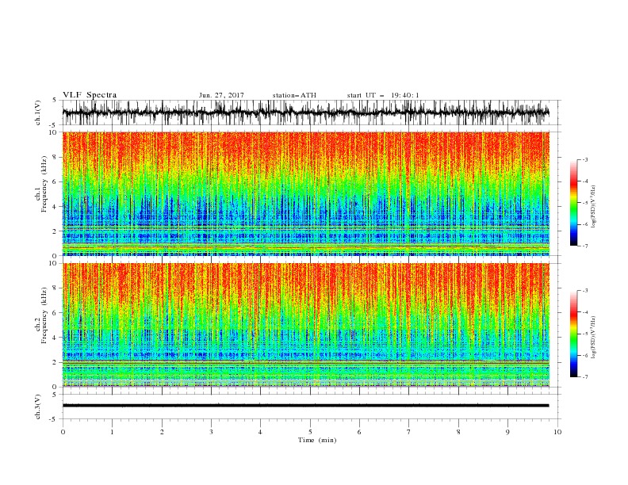628x485 pixels.
Task: Select the ch.1 color bar "log(PSD)(V²/Hz)" label
Action: (593, 207)
